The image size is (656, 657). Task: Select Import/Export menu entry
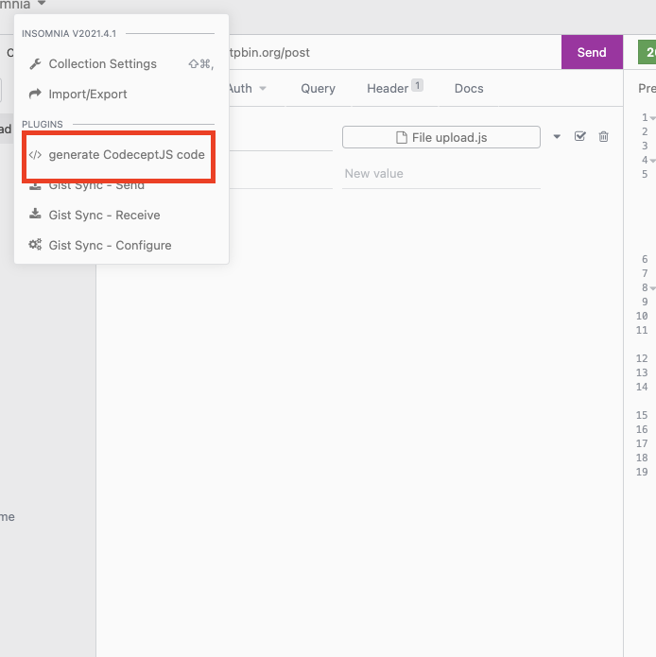[122, 94]
